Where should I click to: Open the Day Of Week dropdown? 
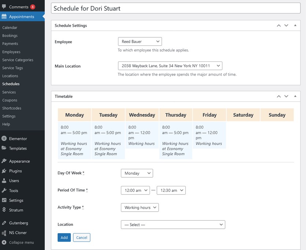[x=137, y=173]
